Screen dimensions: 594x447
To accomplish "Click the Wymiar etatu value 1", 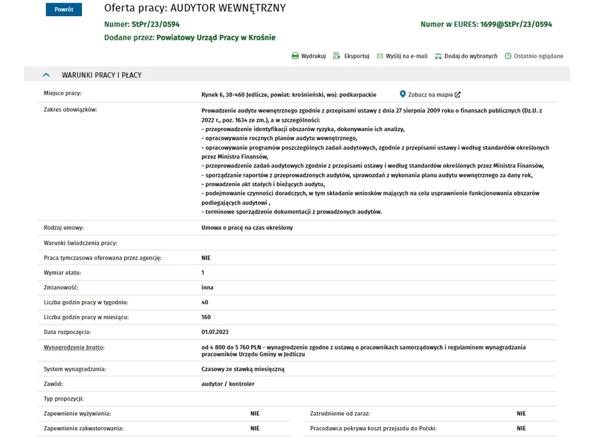I will [x=203, y=273].
